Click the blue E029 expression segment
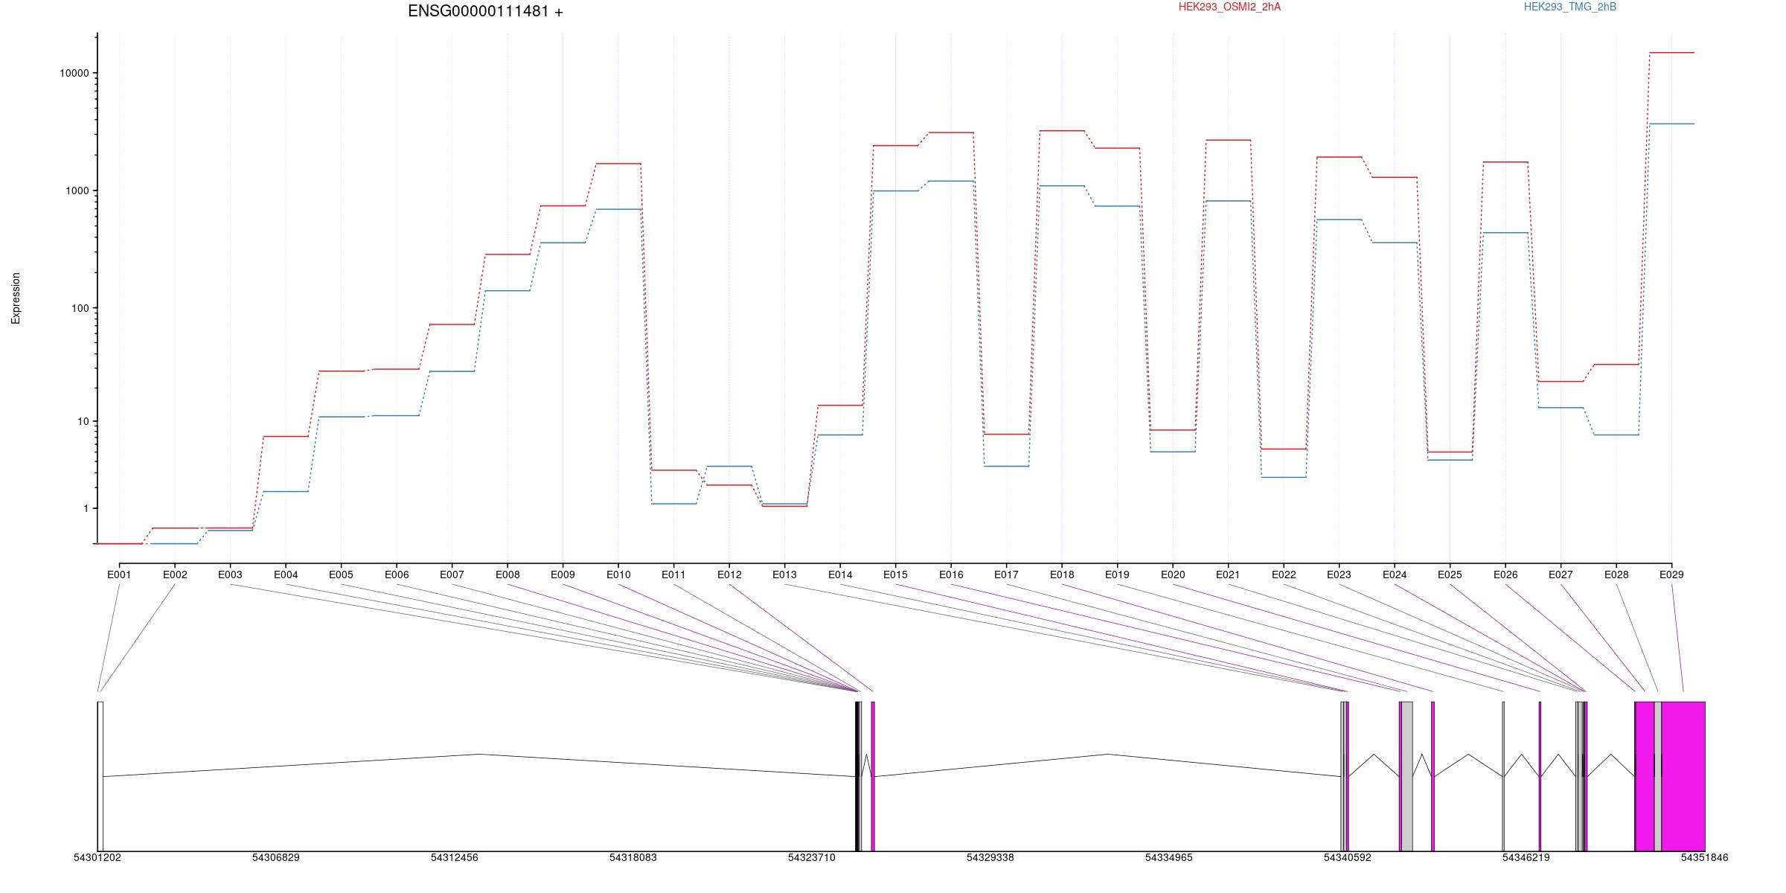Viewport: 1786px width, 893px height. [x=1672, y=124]
